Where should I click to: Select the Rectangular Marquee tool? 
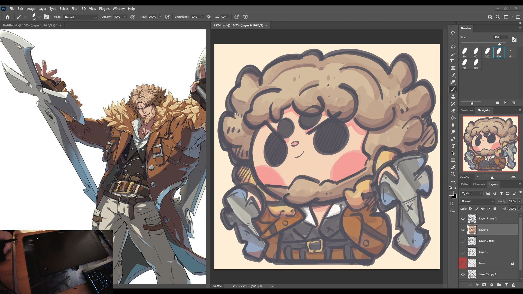(453, 40)
